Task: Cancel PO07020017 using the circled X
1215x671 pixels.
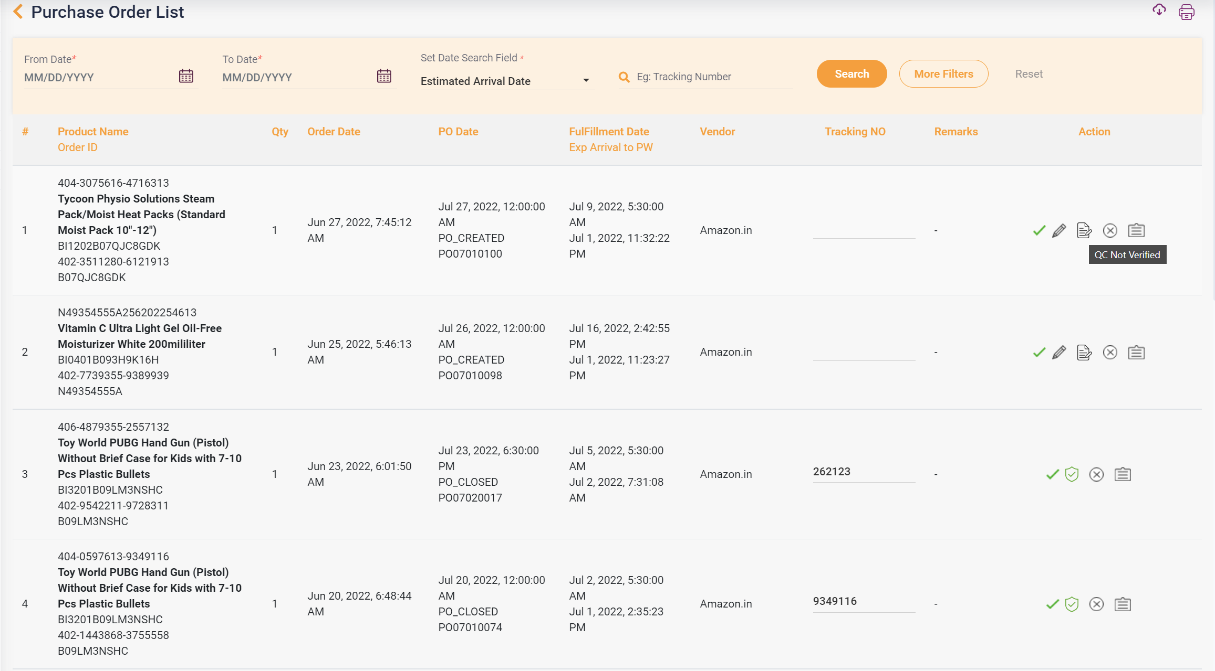Action: [1096, 475]
